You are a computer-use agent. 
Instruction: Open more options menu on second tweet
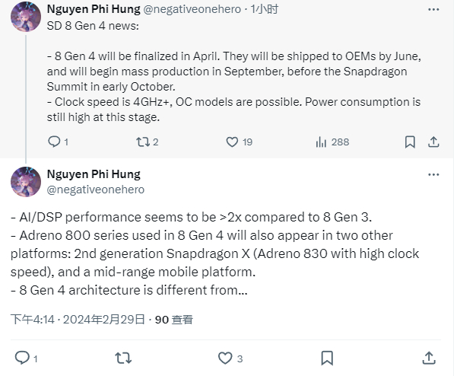433,174
